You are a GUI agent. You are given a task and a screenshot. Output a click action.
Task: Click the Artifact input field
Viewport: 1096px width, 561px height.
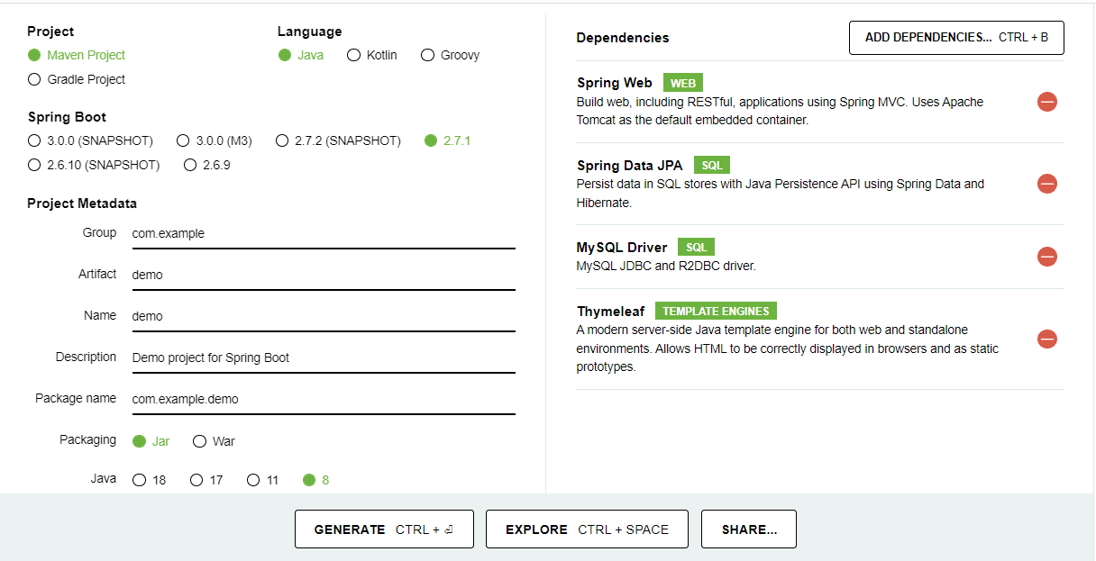pyautogui.click(x=323, y=275)
